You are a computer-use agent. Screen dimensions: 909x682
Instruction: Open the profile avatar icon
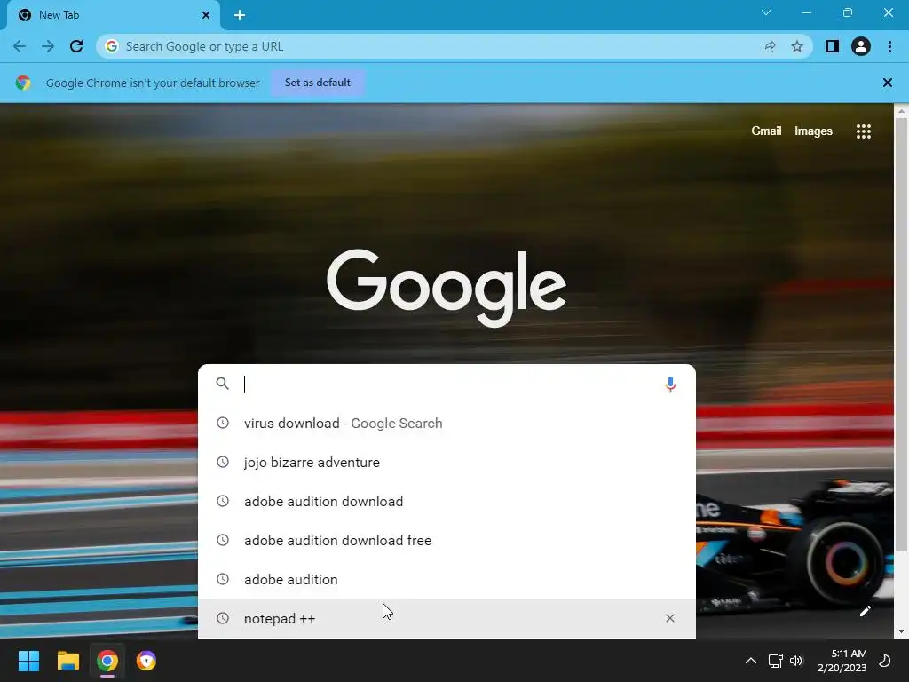pyautogui.click(x=861, y=46)
